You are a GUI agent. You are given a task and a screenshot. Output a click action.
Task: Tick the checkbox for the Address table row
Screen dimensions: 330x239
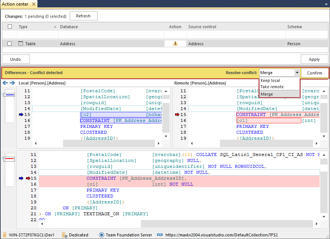10,44
